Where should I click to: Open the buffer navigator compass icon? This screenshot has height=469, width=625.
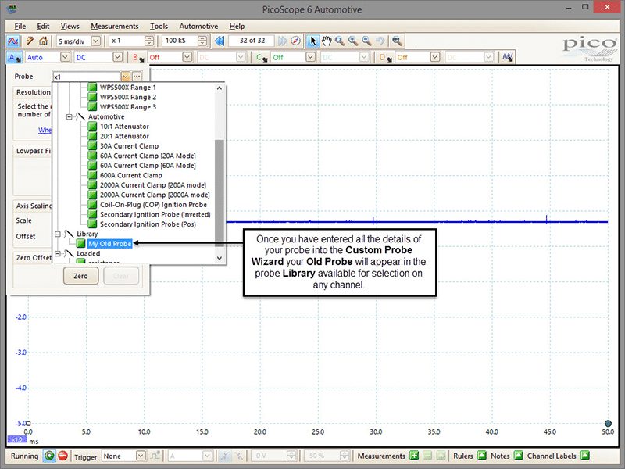[x=296, y=41]
